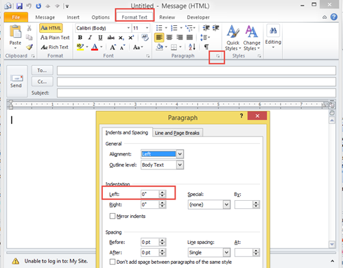
Task: Justify text in Paragraph group
Action: point(189,38)
